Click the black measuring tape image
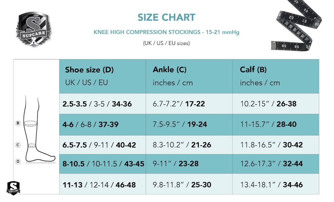The width and height of the screenshot is (334, 202). 296,25
